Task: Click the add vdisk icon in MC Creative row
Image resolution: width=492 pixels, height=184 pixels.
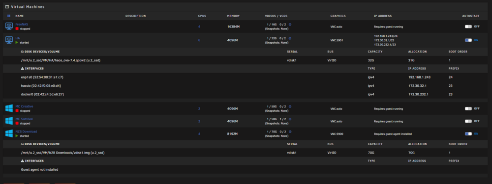Action: 290,106
